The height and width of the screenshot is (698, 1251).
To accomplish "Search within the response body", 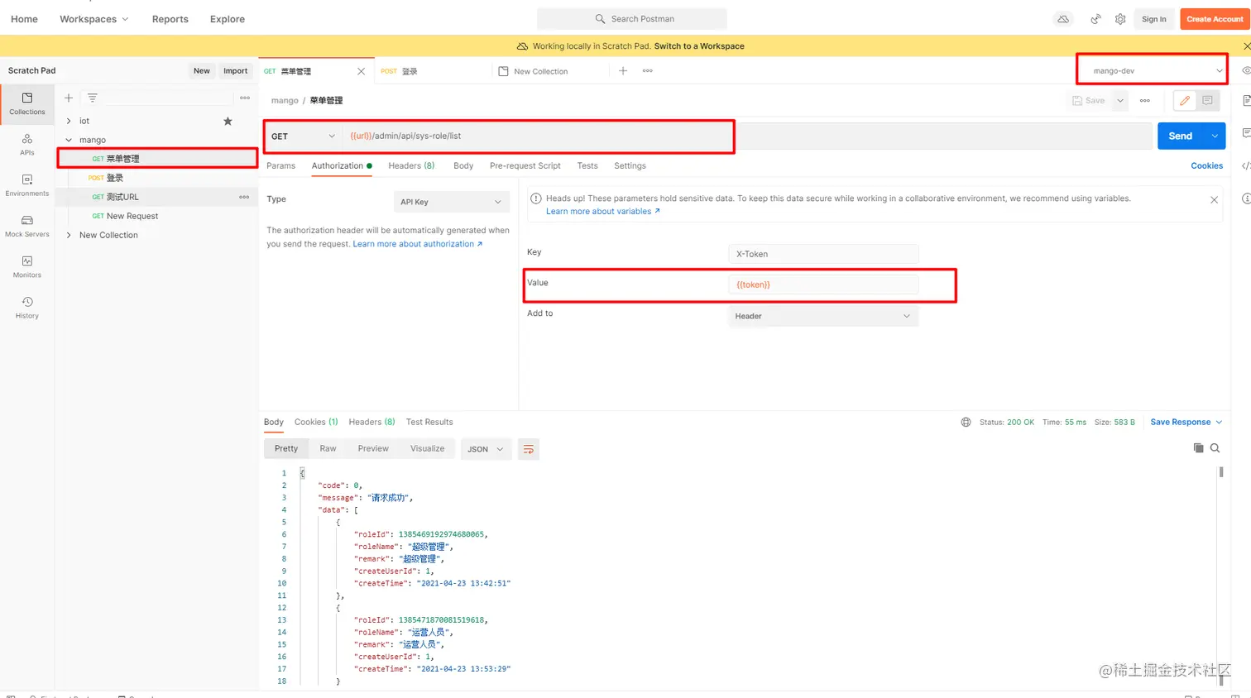I will 1215,448.
